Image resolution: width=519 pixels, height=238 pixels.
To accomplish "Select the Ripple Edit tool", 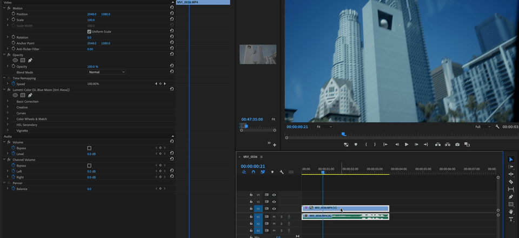I will pos(511,174).
